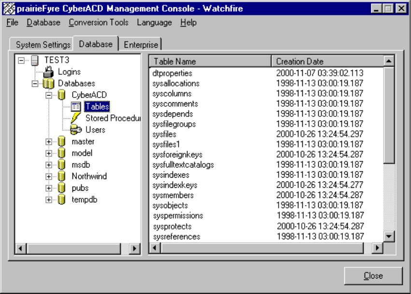The height and width of the screenshot is (294, 411).
Task: Click the application icon in title bar
Action: tap(9, 8)
